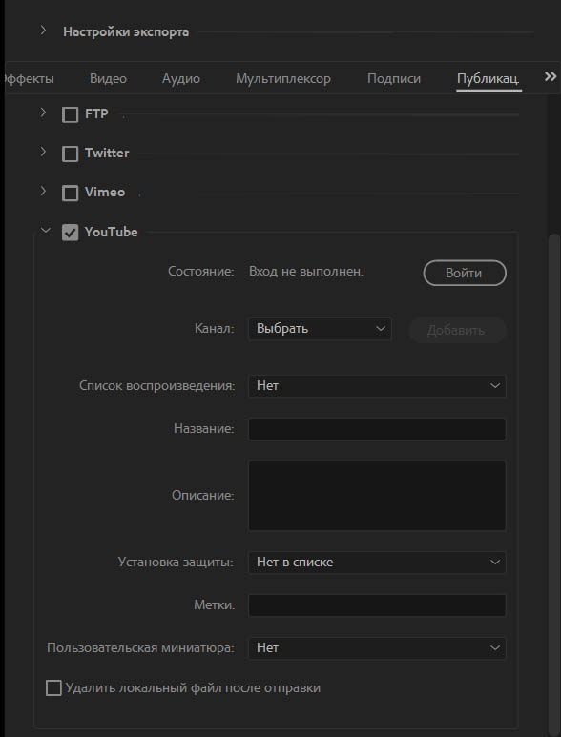Focus the Метки input field
The height and width of the screenshot is (737, 561).
377,605
